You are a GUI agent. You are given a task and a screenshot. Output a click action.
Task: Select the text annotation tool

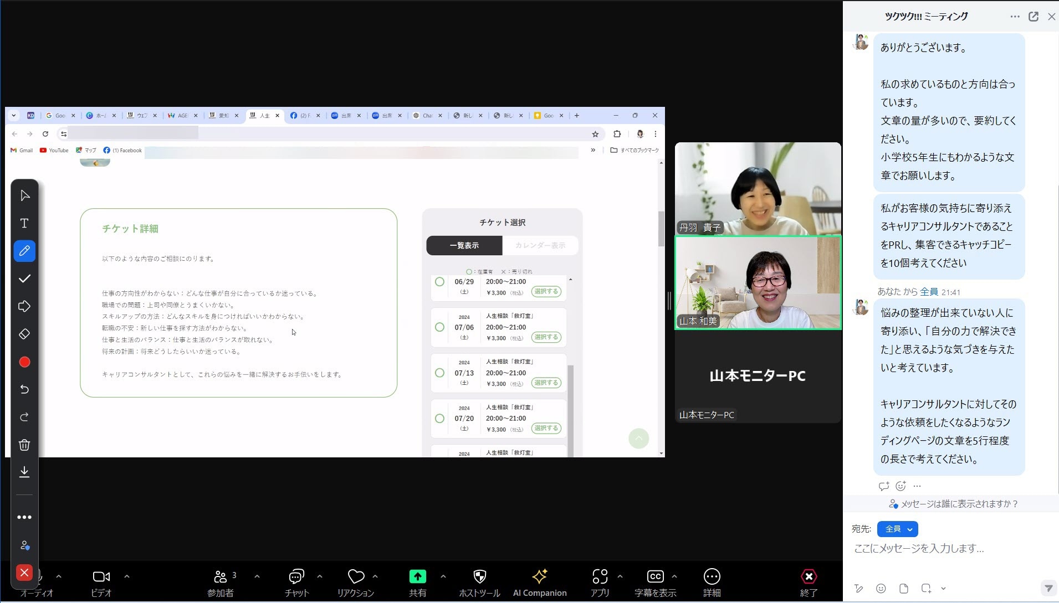point(24,223)
